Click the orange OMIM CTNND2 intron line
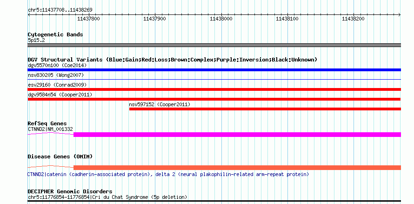Viewport: 414px width, 204px height. click(50, 166)
